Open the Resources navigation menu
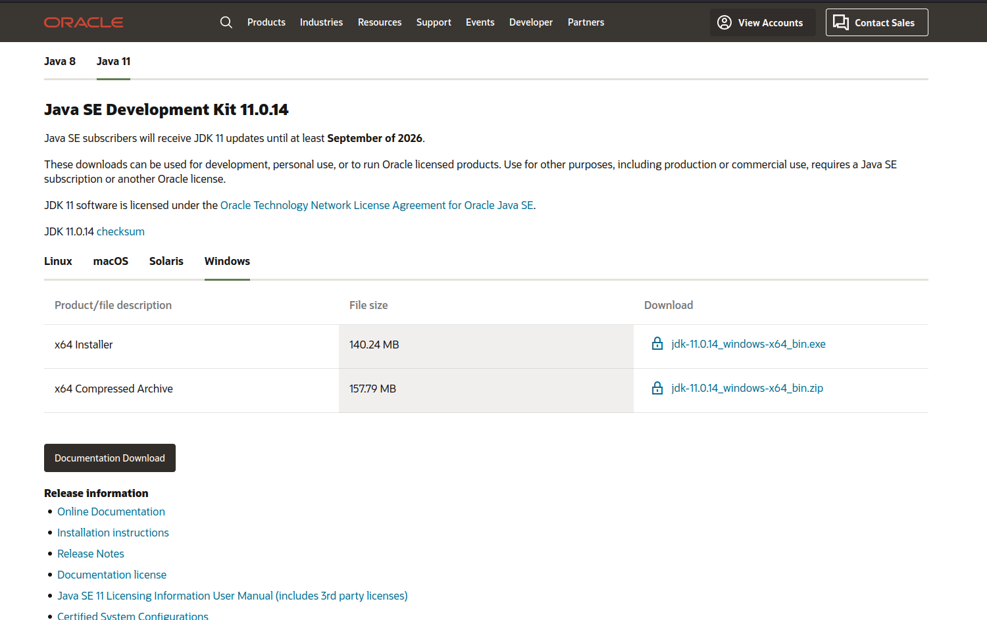The width and height of the screenshot is (987, 620). click(x=379, y=22)
